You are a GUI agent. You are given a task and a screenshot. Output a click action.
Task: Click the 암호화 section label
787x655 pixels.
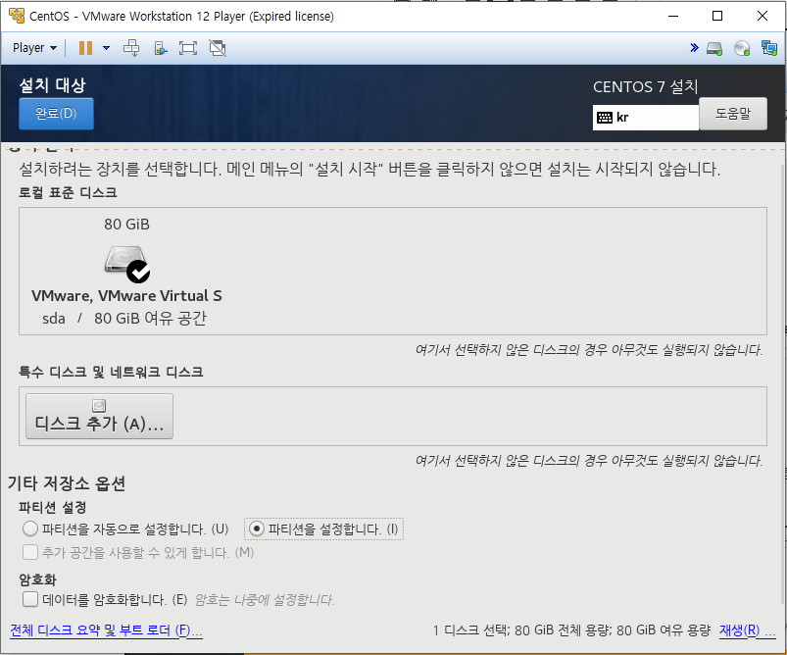pos(37,579)
